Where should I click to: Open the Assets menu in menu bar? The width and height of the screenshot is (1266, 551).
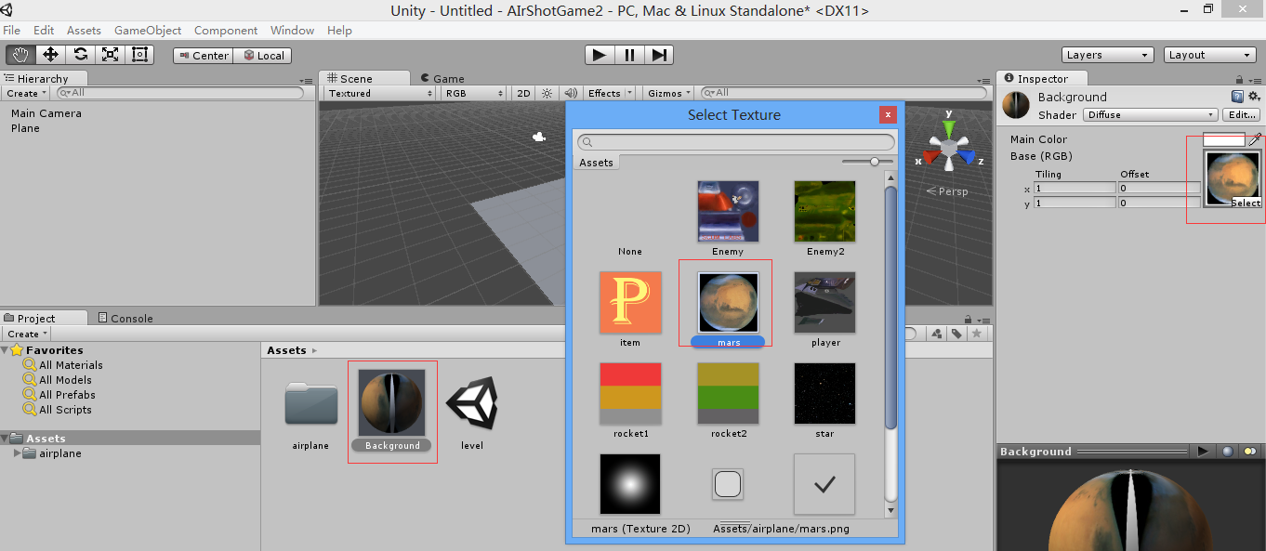pos(84,30)
